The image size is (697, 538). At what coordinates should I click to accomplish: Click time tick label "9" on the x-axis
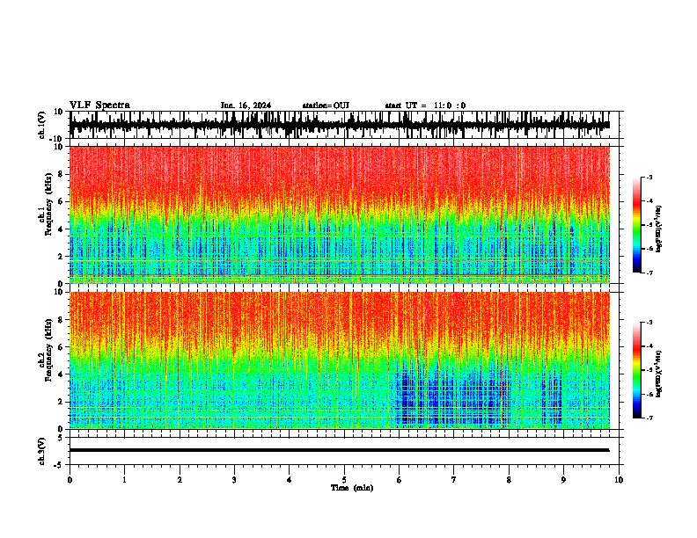click(x=563, y=480)
